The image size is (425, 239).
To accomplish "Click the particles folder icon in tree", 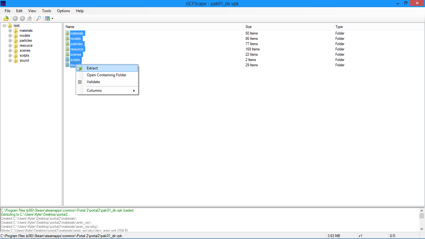I will click(16, 40).
